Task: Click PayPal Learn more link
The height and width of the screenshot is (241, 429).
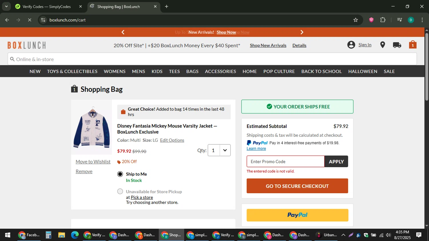Action: point(256,149)
